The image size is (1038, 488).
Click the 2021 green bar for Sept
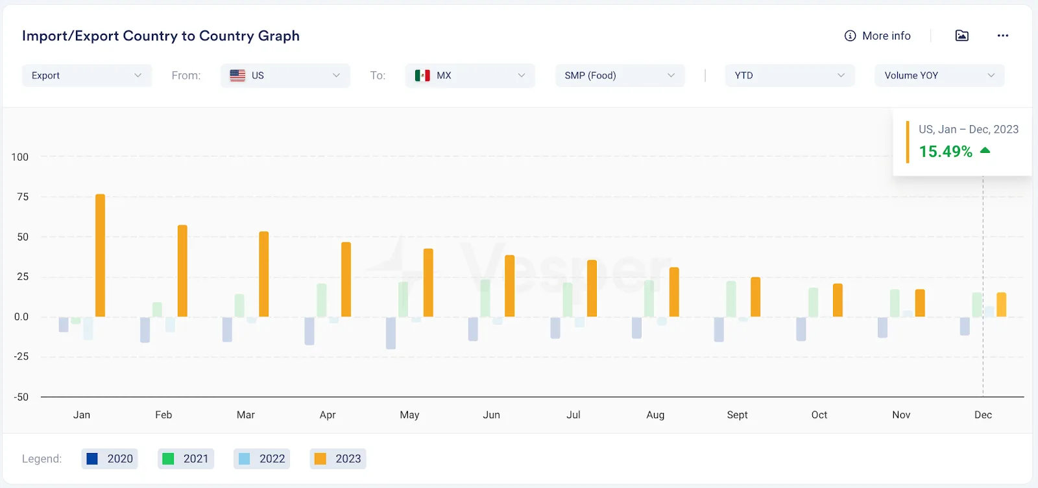tap(731, 299)
